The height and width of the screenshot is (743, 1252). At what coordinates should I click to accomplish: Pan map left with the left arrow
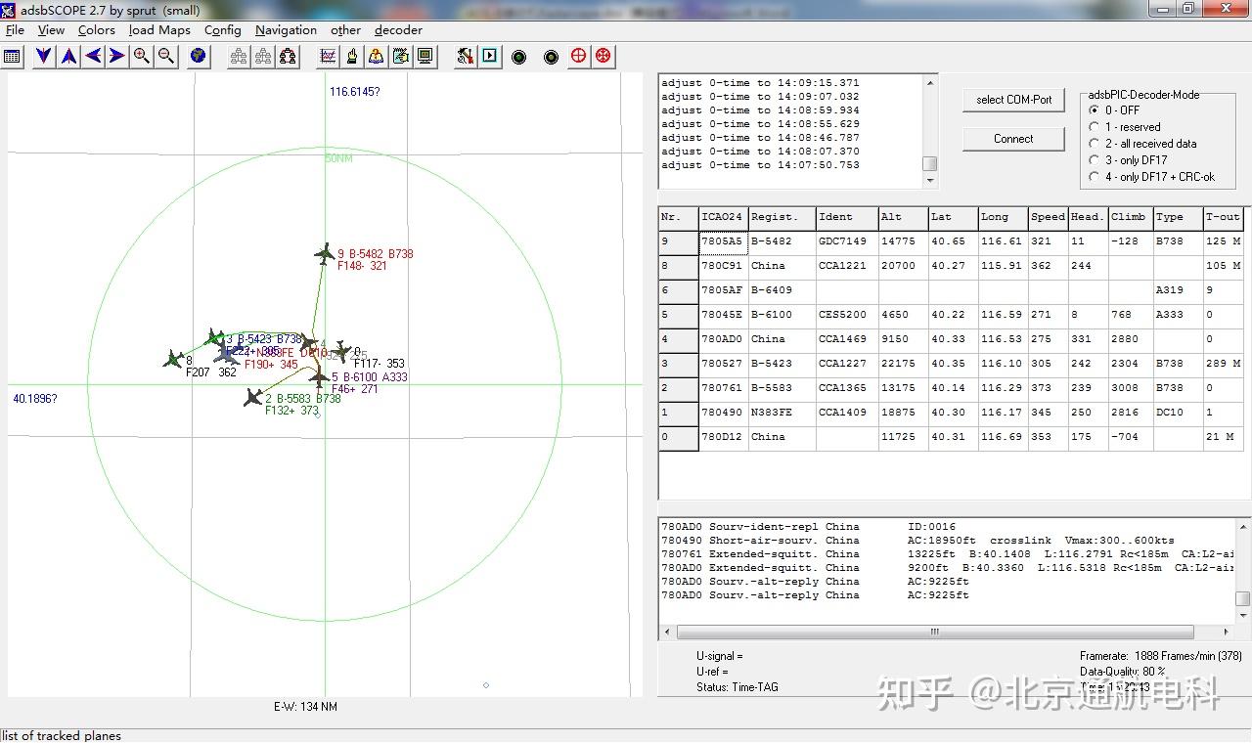pos(93,57)
